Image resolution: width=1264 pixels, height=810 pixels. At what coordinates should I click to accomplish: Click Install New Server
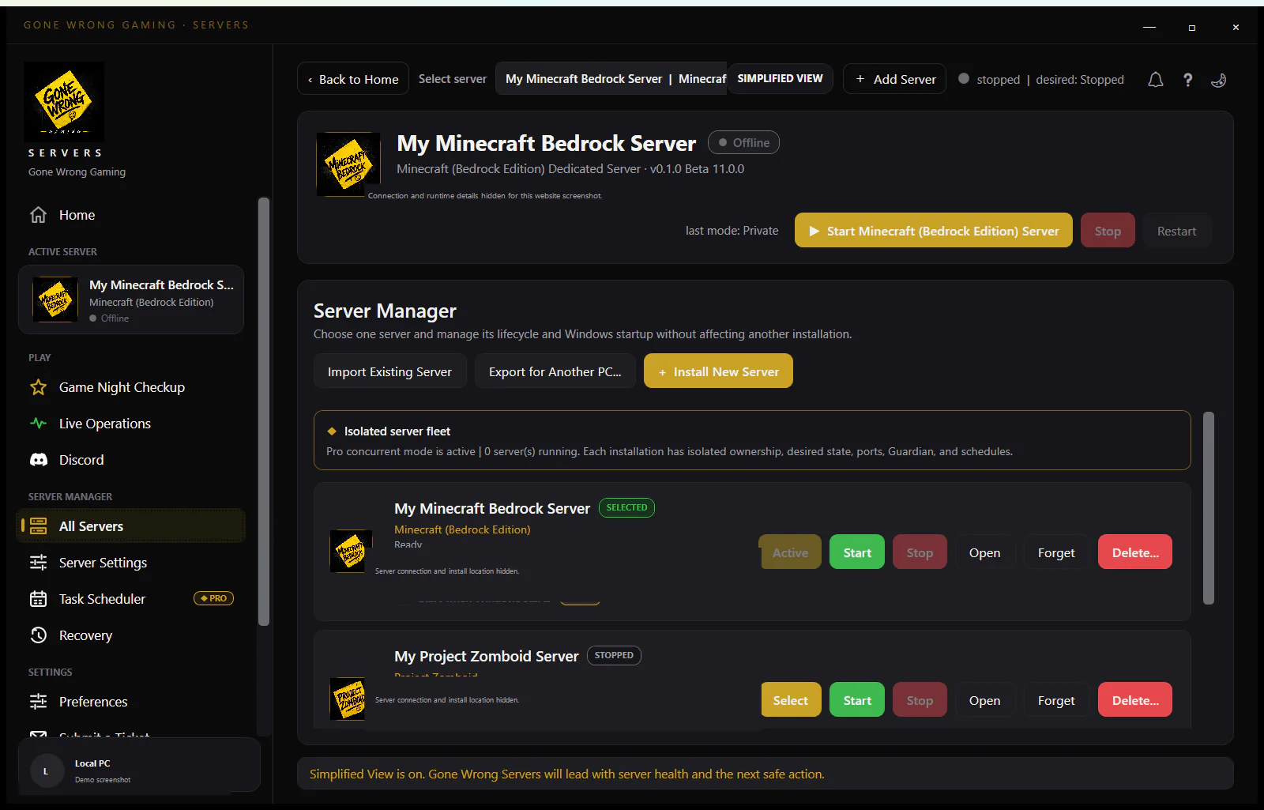point(718,371)
